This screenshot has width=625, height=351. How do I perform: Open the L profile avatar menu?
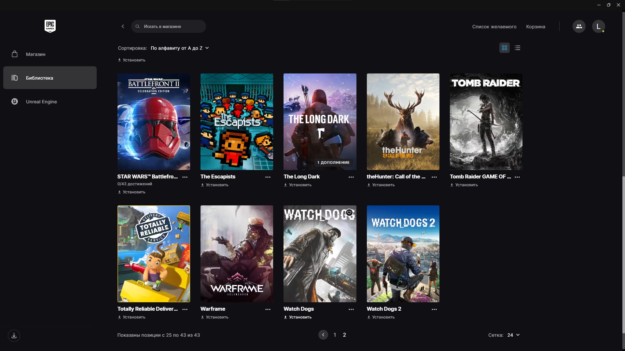coord(598,26)
